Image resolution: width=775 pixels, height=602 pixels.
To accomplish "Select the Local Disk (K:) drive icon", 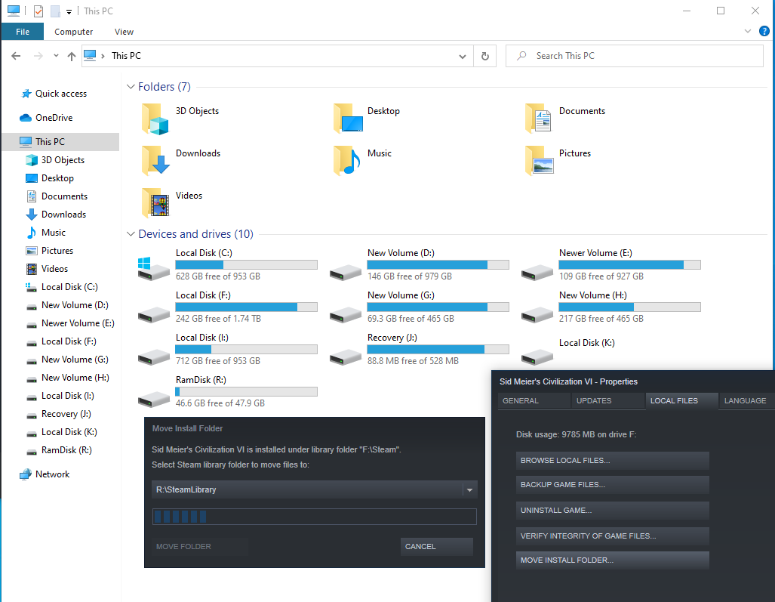I will point(537,357).
